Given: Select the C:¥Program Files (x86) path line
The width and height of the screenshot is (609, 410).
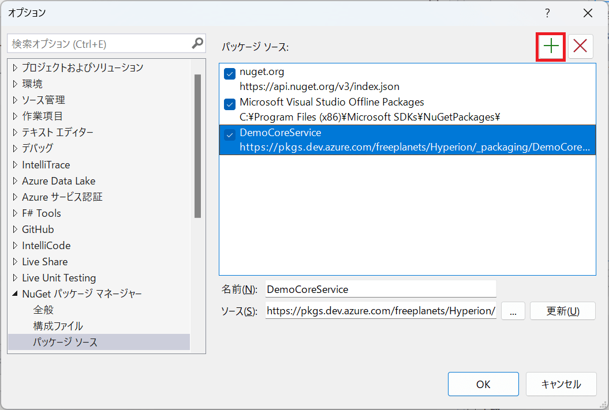Looking at the screenshot, I should point(370,117).
